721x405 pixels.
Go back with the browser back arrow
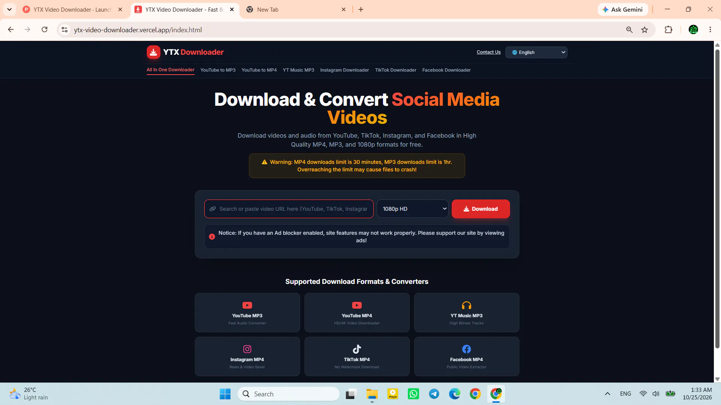click(11, 30)
